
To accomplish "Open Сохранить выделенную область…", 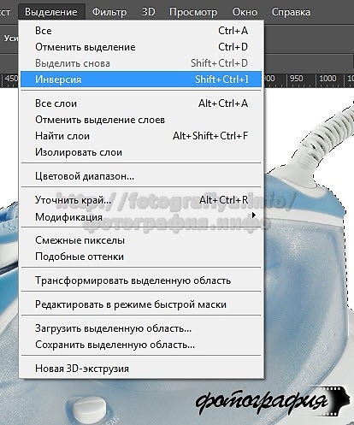I will (x=141, y=345).
